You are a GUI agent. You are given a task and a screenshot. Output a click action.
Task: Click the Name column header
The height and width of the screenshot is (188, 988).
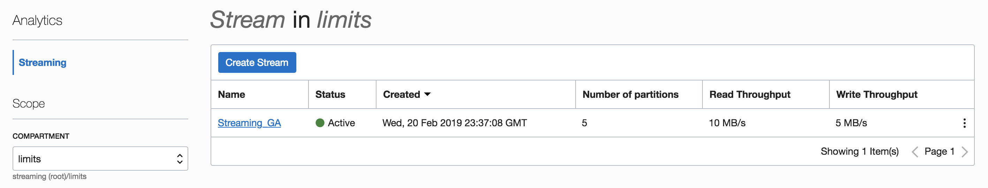tap(231, 95)
